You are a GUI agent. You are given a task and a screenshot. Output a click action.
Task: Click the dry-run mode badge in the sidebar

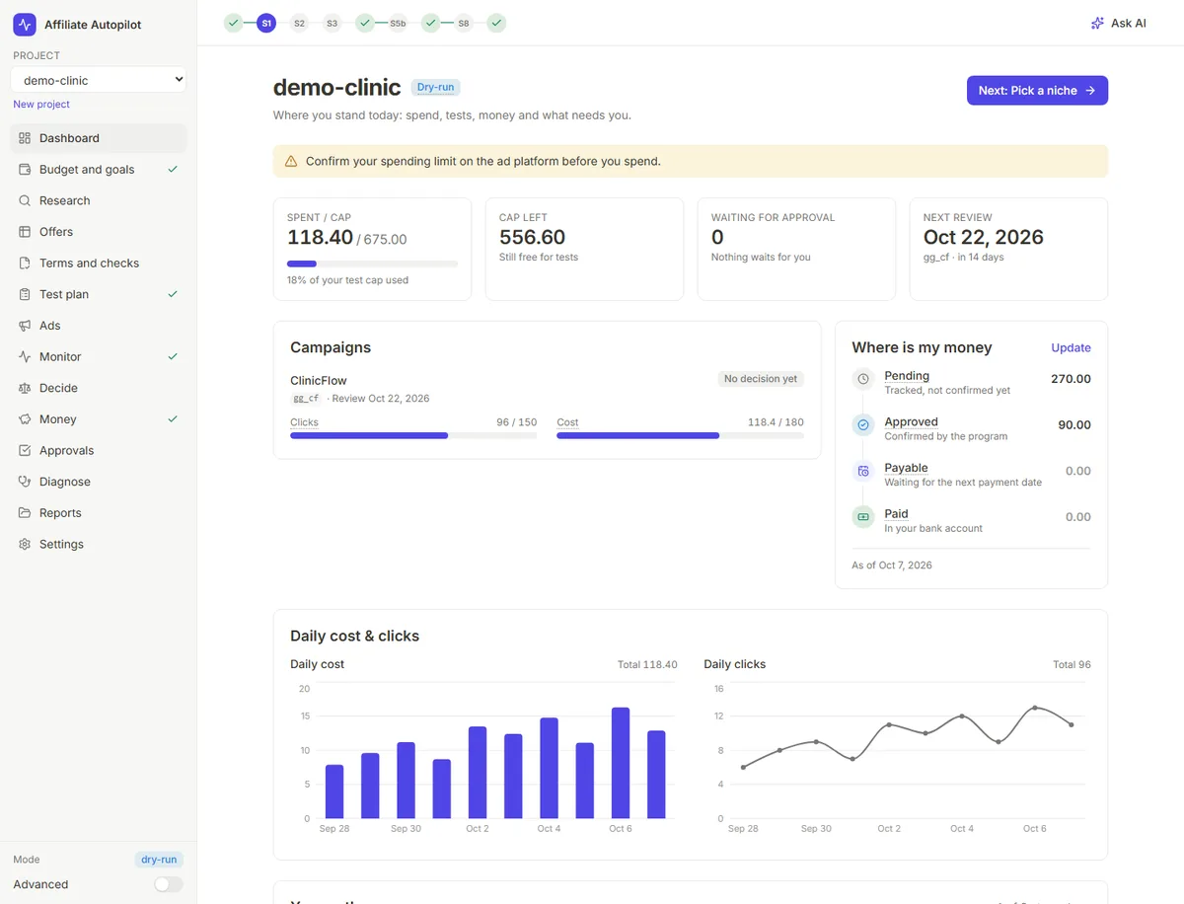[x=159, y=860]
